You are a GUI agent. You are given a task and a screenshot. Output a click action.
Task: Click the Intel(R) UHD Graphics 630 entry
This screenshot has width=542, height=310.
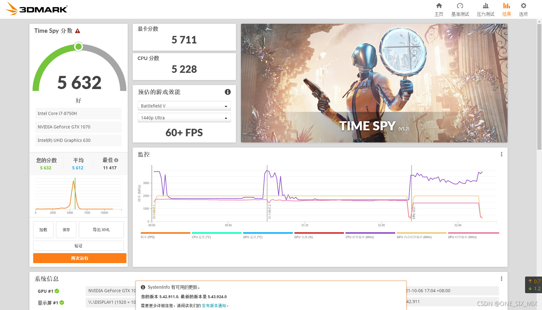(x=79, y=140)
